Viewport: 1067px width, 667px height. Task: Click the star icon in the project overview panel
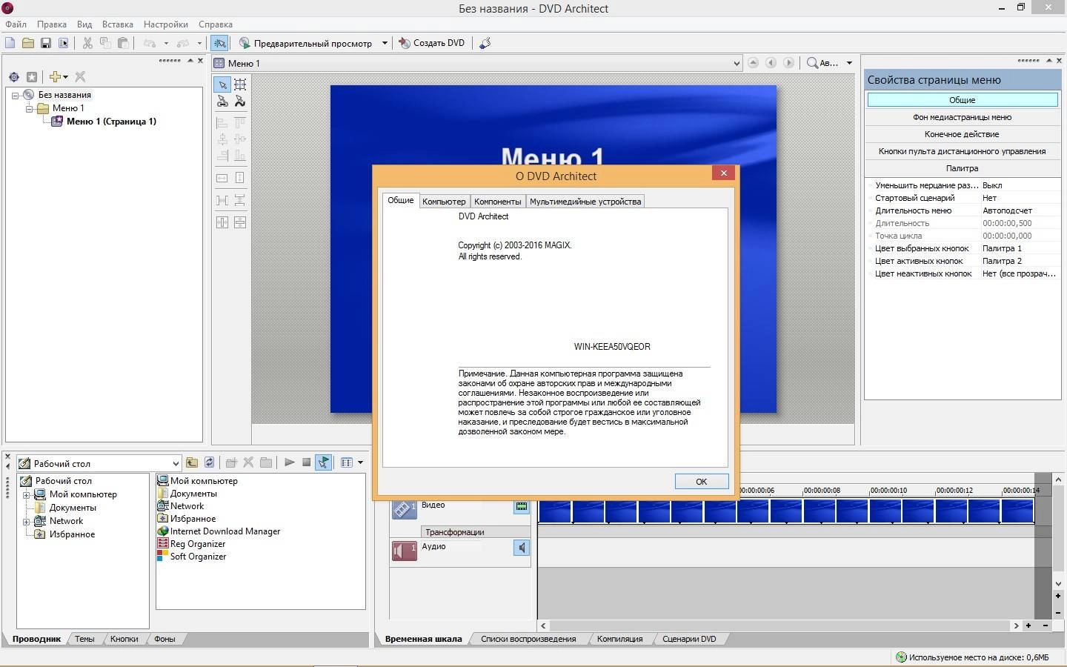tap(32, 76)
